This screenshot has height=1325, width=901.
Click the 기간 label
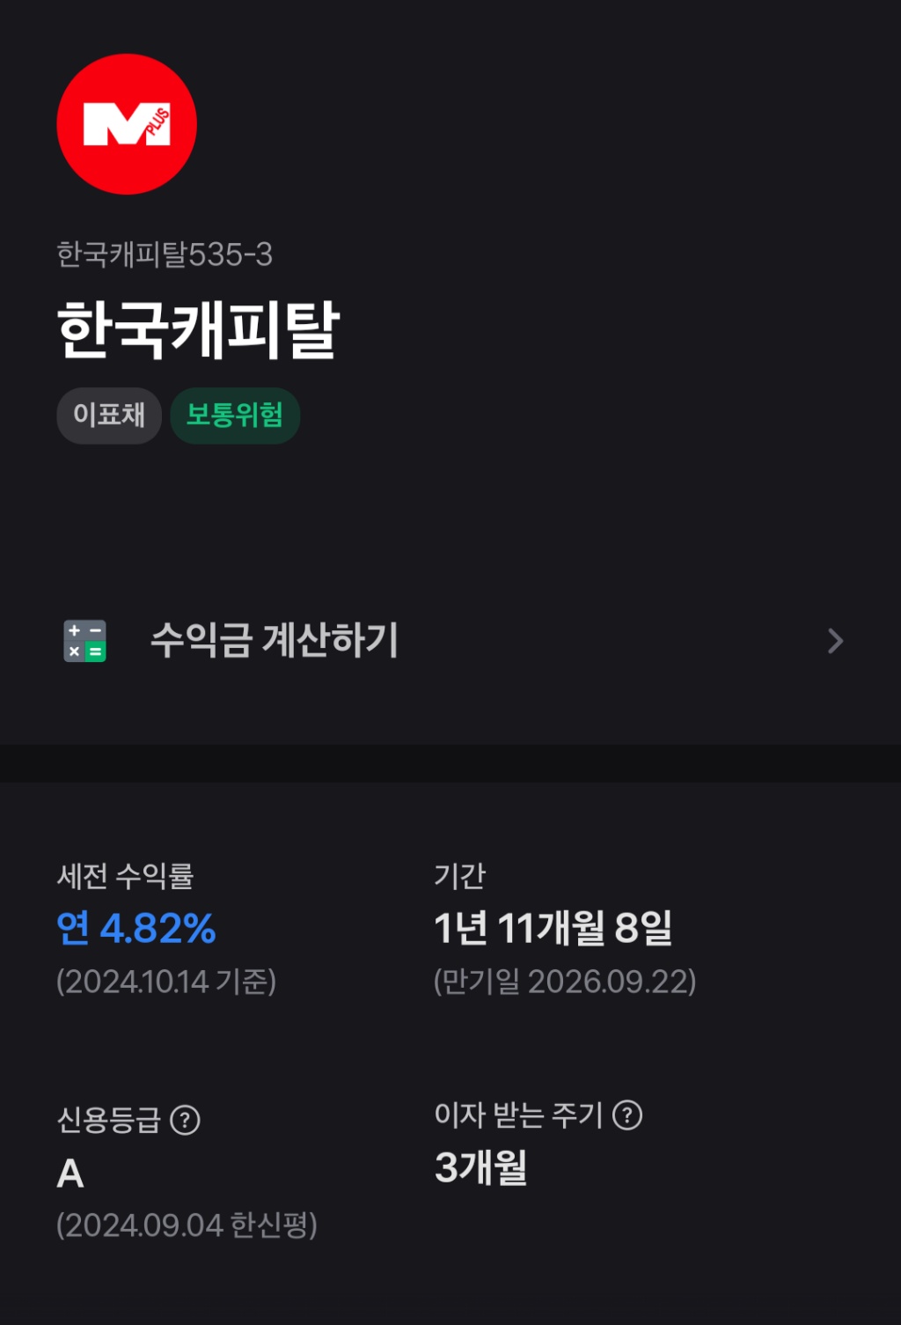[459, 875]
